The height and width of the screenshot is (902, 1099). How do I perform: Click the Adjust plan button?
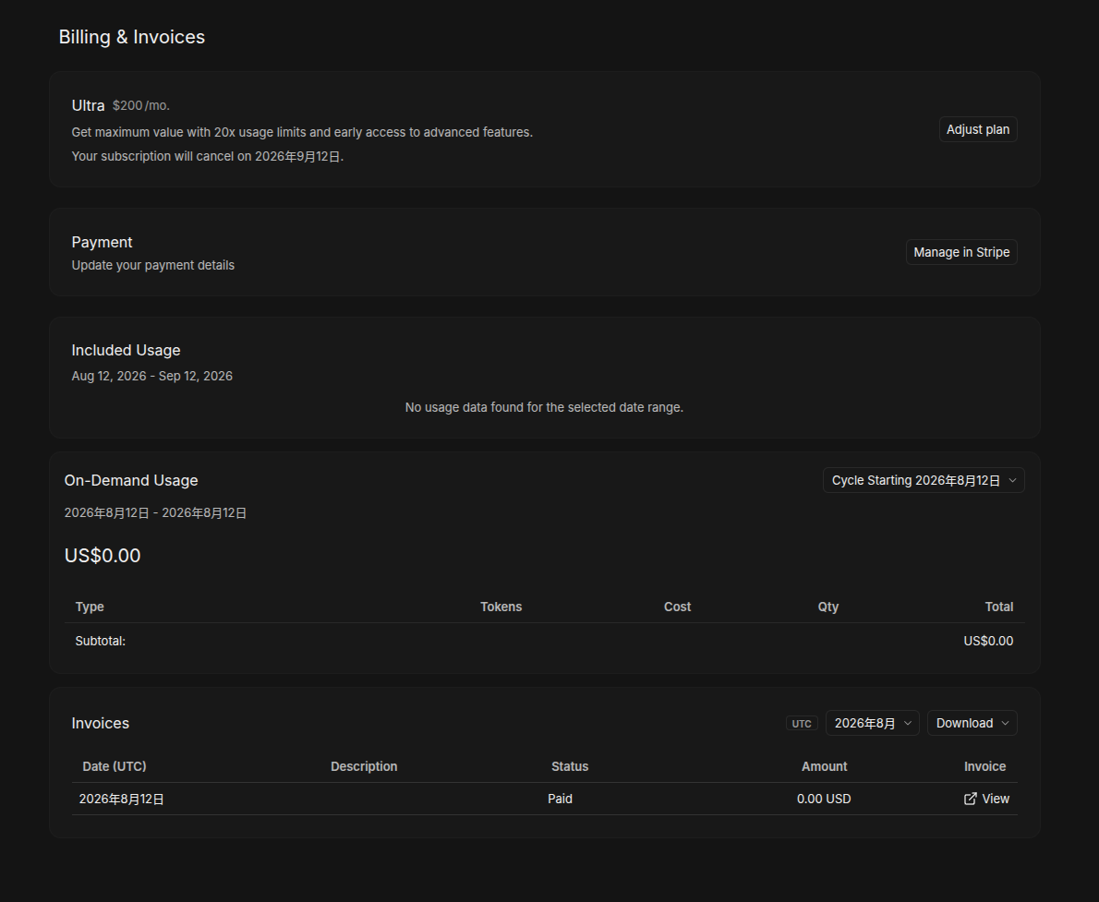978,129
